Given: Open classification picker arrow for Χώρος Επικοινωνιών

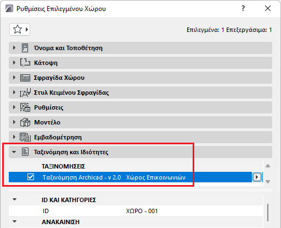Looking at the screenshot, I should pos(257,177).
